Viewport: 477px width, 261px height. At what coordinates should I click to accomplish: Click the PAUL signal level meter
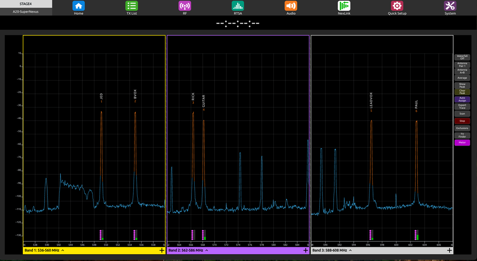point(416,235)
